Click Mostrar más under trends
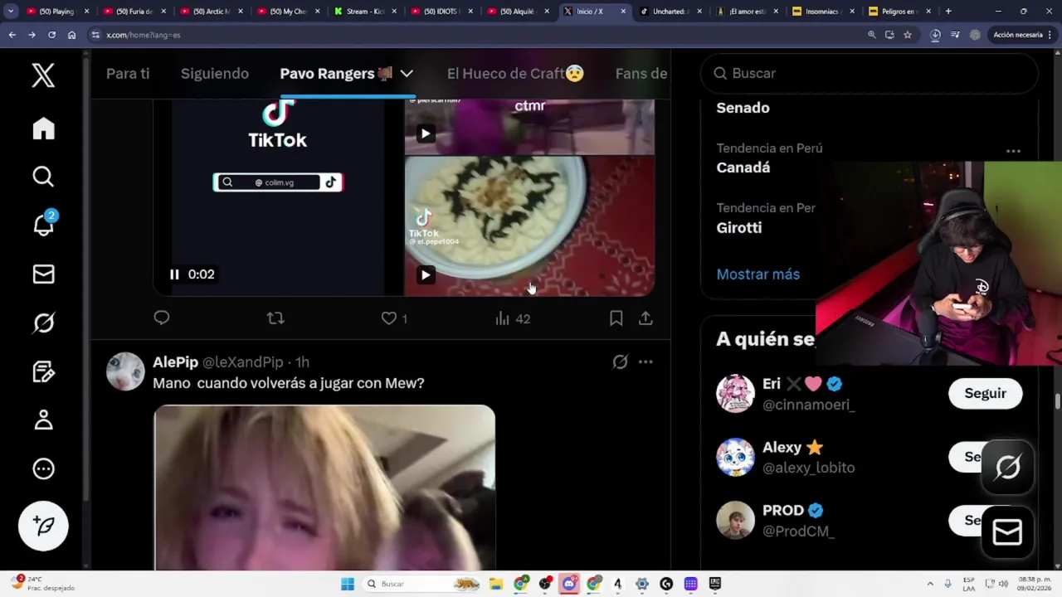1062x597 pixels. click(x=758, y=274)
